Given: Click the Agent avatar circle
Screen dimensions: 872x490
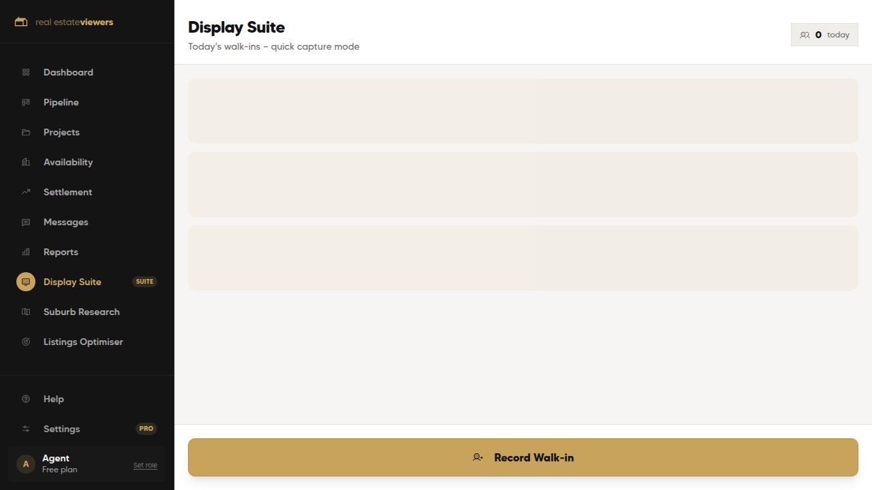Looking at the screenshot, I should [x=26, y=464].
